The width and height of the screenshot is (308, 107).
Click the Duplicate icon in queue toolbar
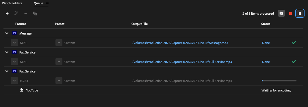tap(35, 14)
